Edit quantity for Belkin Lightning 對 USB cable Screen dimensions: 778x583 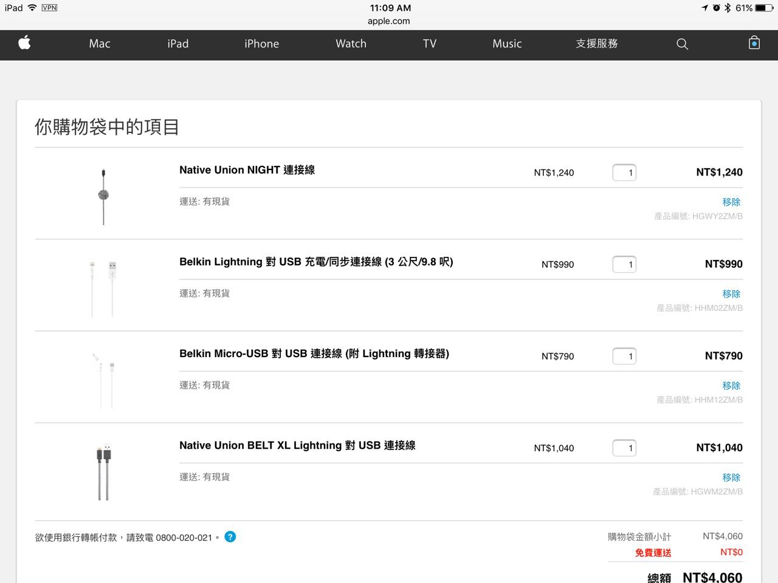point(624,264)
